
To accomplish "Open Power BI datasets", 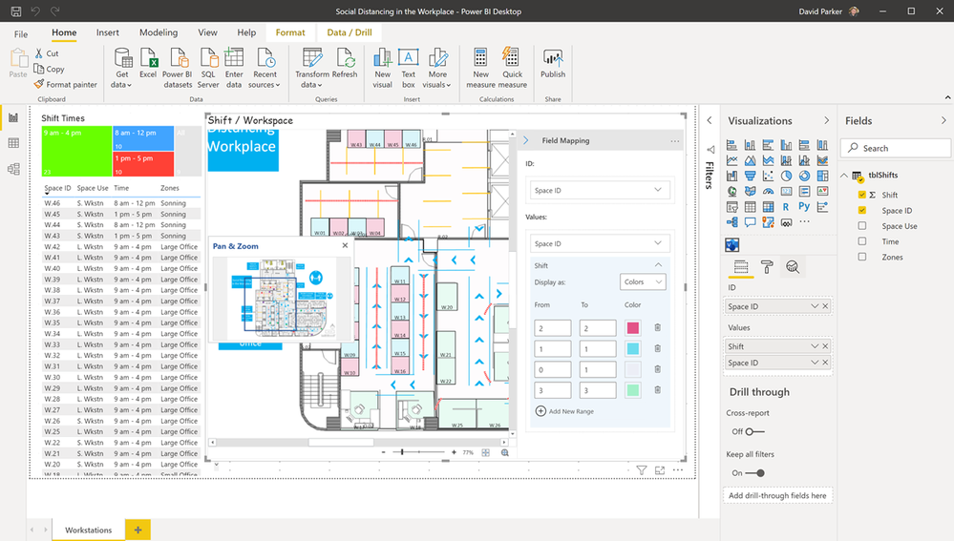I will pos(177,68).
